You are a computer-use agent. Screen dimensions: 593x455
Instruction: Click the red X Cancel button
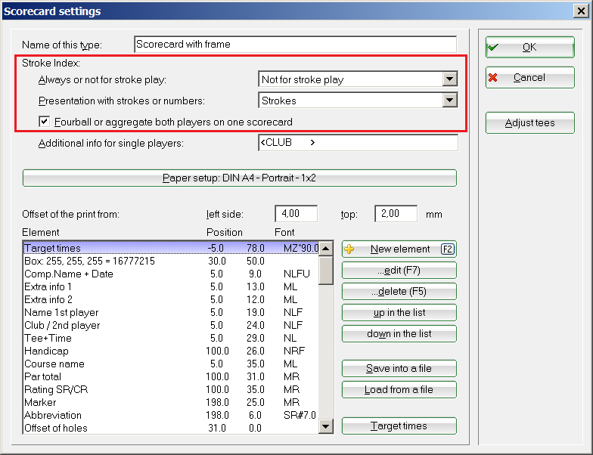click(529, 77)
